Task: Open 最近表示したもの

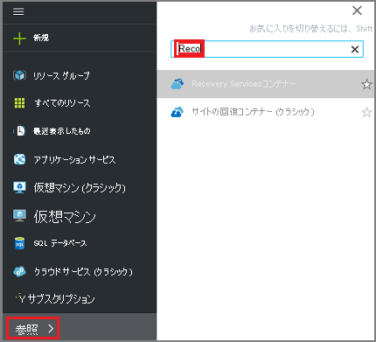Action: (62, 131)
